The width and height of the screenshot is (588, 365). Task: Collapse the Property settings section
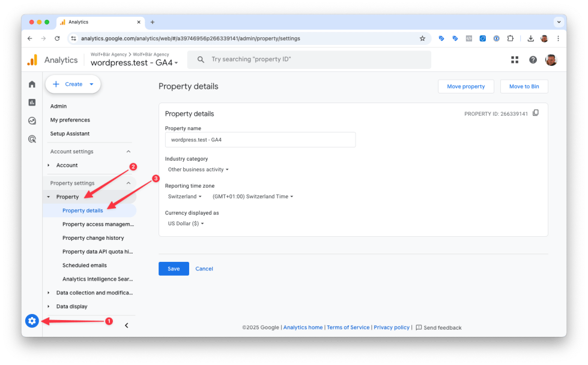tap(129, 183)
